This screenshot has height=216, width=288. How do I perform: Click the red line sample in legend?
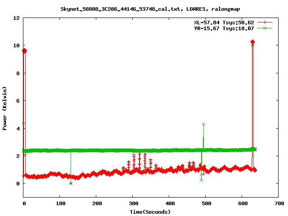tap(265, 22)
